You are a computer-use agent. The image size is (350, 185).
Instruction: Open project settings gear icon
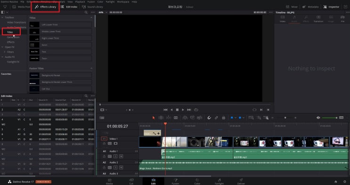[344, 182]
